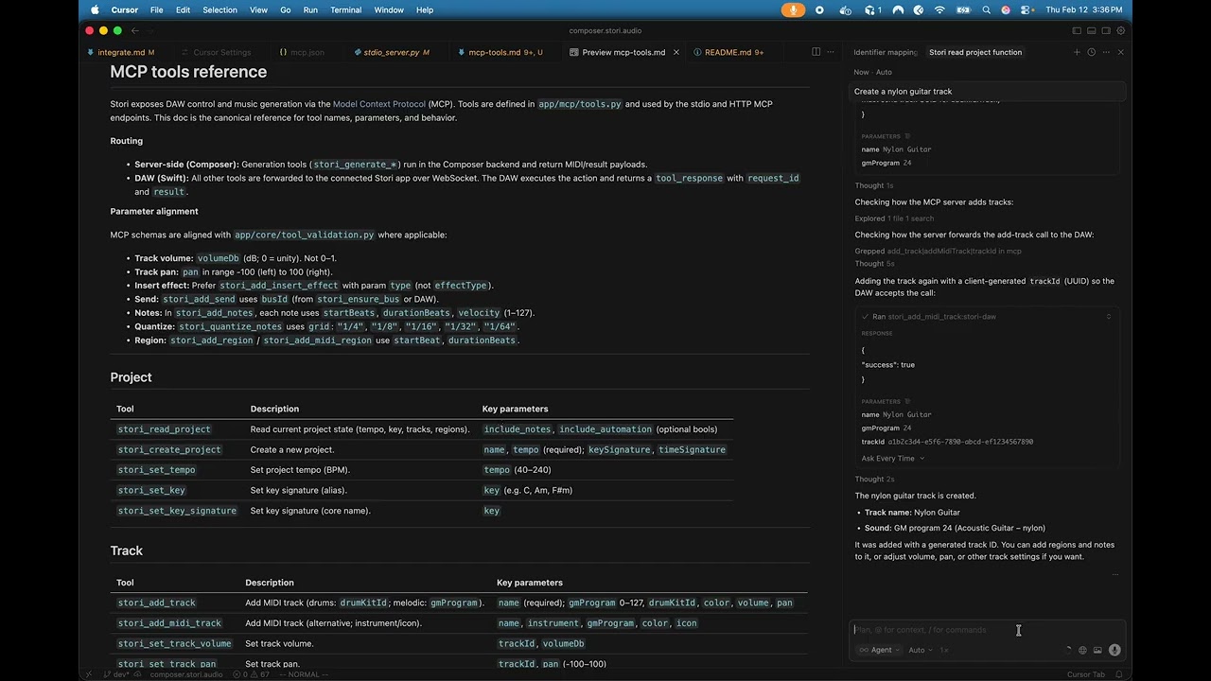This screenshot has width=1211, height=681.
Task: Click the stori_read_project tool cell
Action: tap(164, 429)
